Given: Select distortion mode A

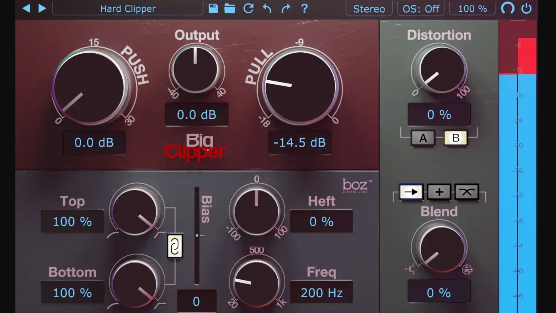Looking at the screenshot, I should pos(423,138).
